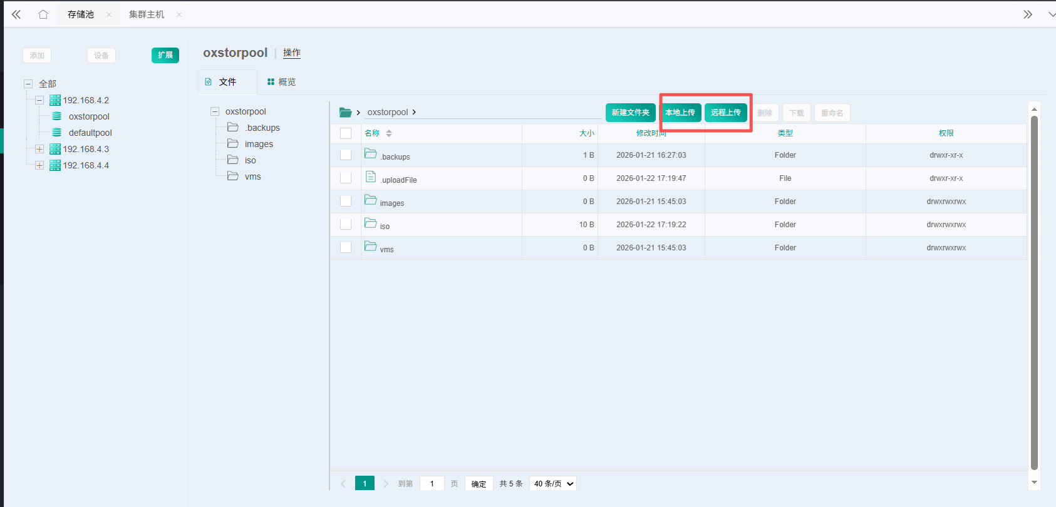Click the 远程上传 button
This screenshot has height=507, width=1056.
[x=725, y=113]
